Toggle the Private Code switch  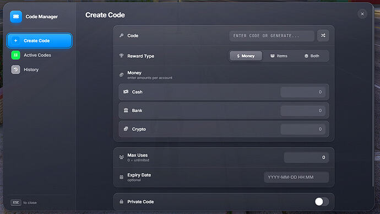[322, 202]
